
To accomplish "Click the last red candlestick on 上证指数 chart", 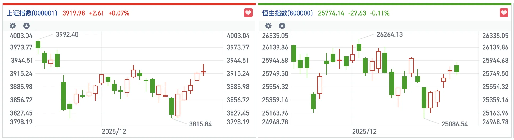I will point(203,72).
